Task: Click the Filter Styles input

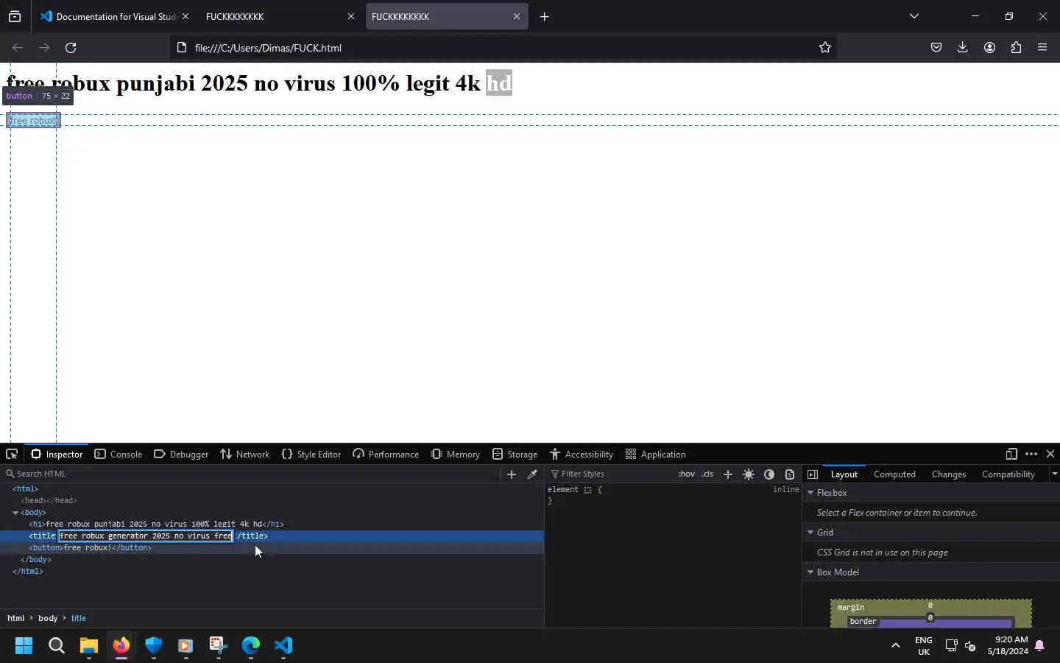Action: pyautogui.click(x=609, y=474)
